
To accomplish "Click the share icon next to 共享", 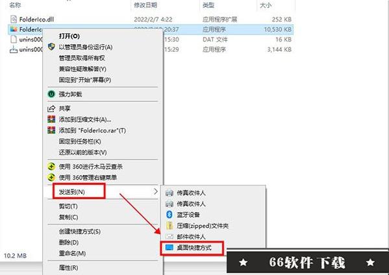I will (51, 108).
